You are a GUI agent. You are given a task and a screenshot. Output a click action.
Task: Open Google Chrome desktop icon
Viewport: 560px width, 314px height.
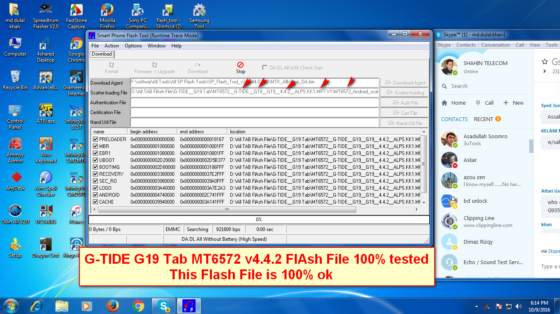(76, 50)
